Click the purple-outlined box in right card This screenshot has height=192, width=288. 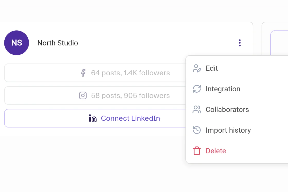tap(279, 43)
